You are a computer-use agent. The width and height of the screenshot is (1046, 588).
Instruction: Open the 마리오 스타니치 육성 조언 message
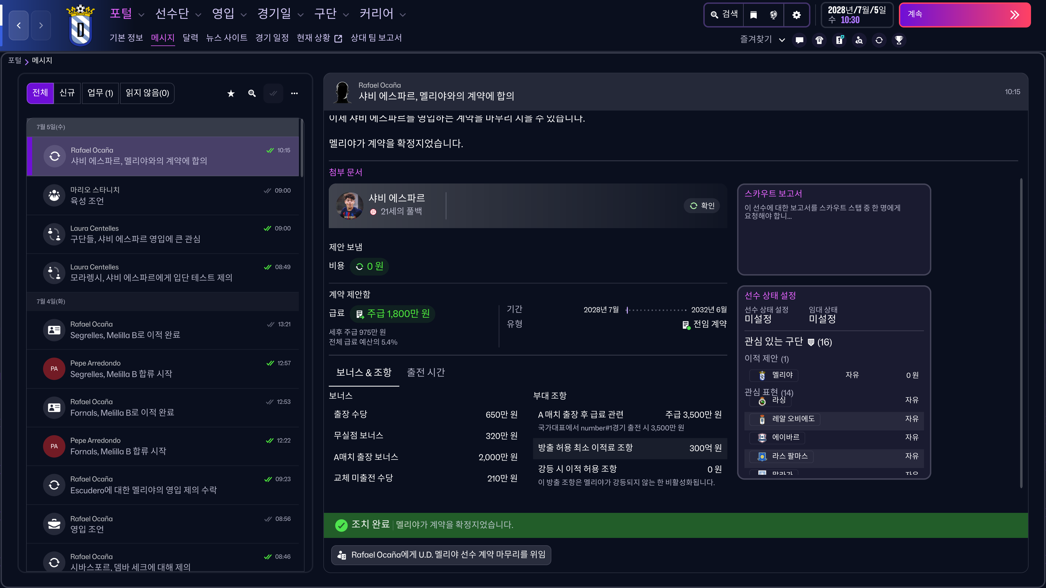[162, 195]
